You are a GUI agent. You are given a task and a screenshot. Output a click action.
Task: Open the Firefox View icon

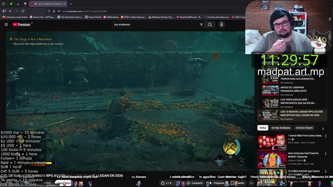pos(4,4)
